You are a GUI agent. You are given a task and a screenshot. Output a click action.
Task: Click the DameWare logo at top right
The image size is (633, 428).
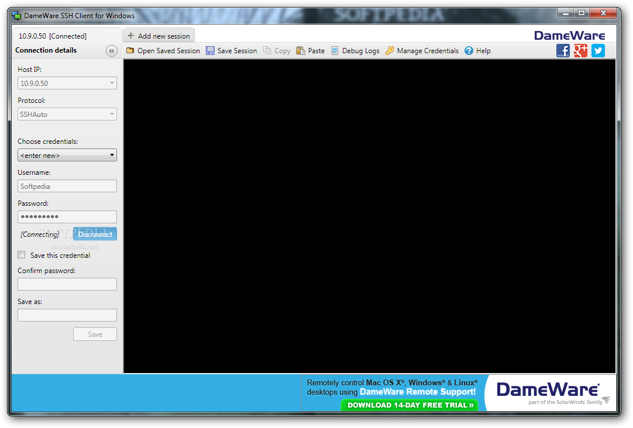pyautogui.click(x=570, y=36)
